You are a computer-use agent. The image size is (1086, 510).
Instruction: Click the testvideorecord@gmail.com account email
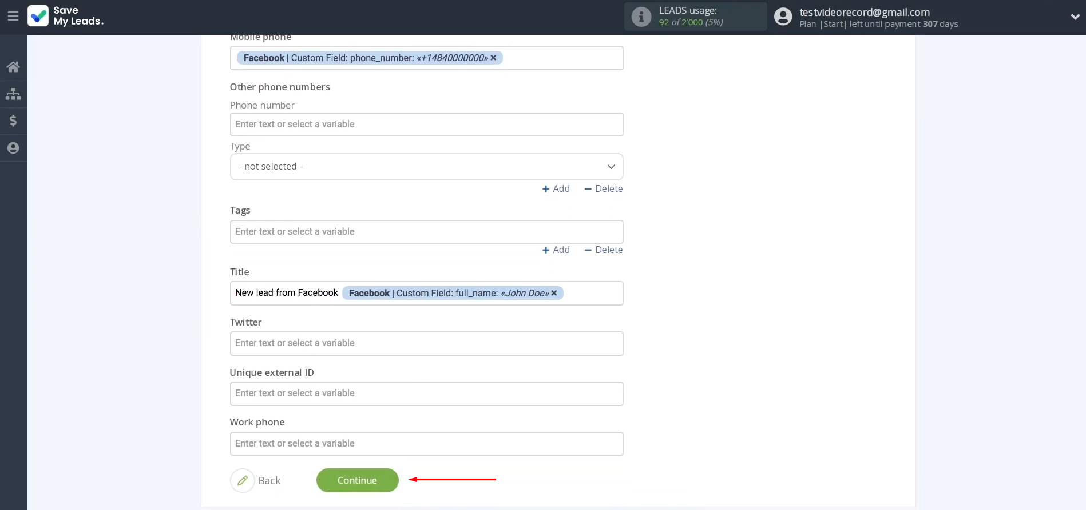coord(864,12)
